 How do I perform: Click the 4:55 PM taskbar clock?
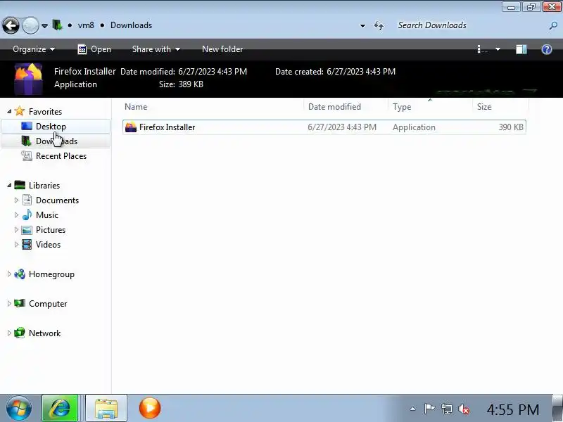click(x=513, y=409)
